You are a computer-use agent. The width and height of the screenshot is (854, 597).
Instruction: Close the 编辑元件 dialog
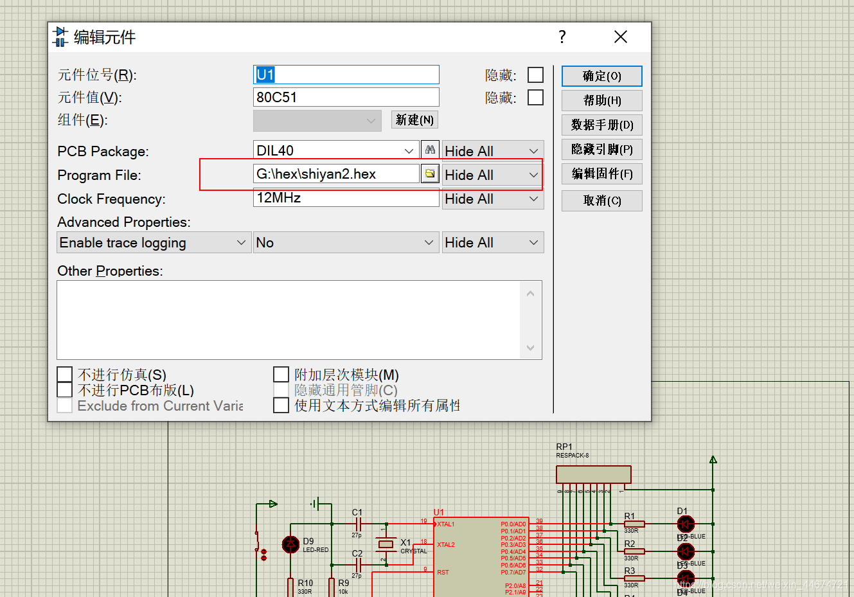click(x=620, y=37)
